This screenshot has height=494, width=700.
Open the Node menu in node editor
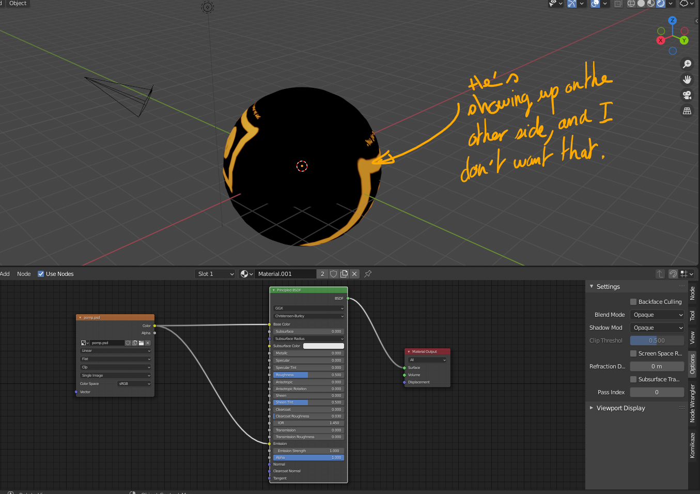24,274
